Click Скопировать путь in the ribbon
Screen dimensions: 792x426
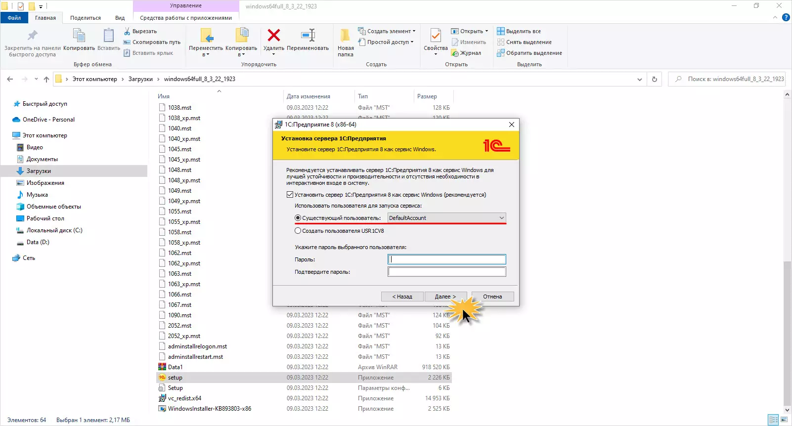click(152, 42)
